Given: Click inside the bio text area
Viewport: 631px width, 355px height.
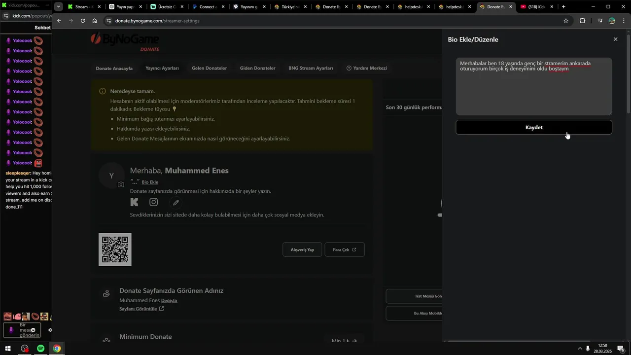Looking at the screenshot, I should (534, 86).
